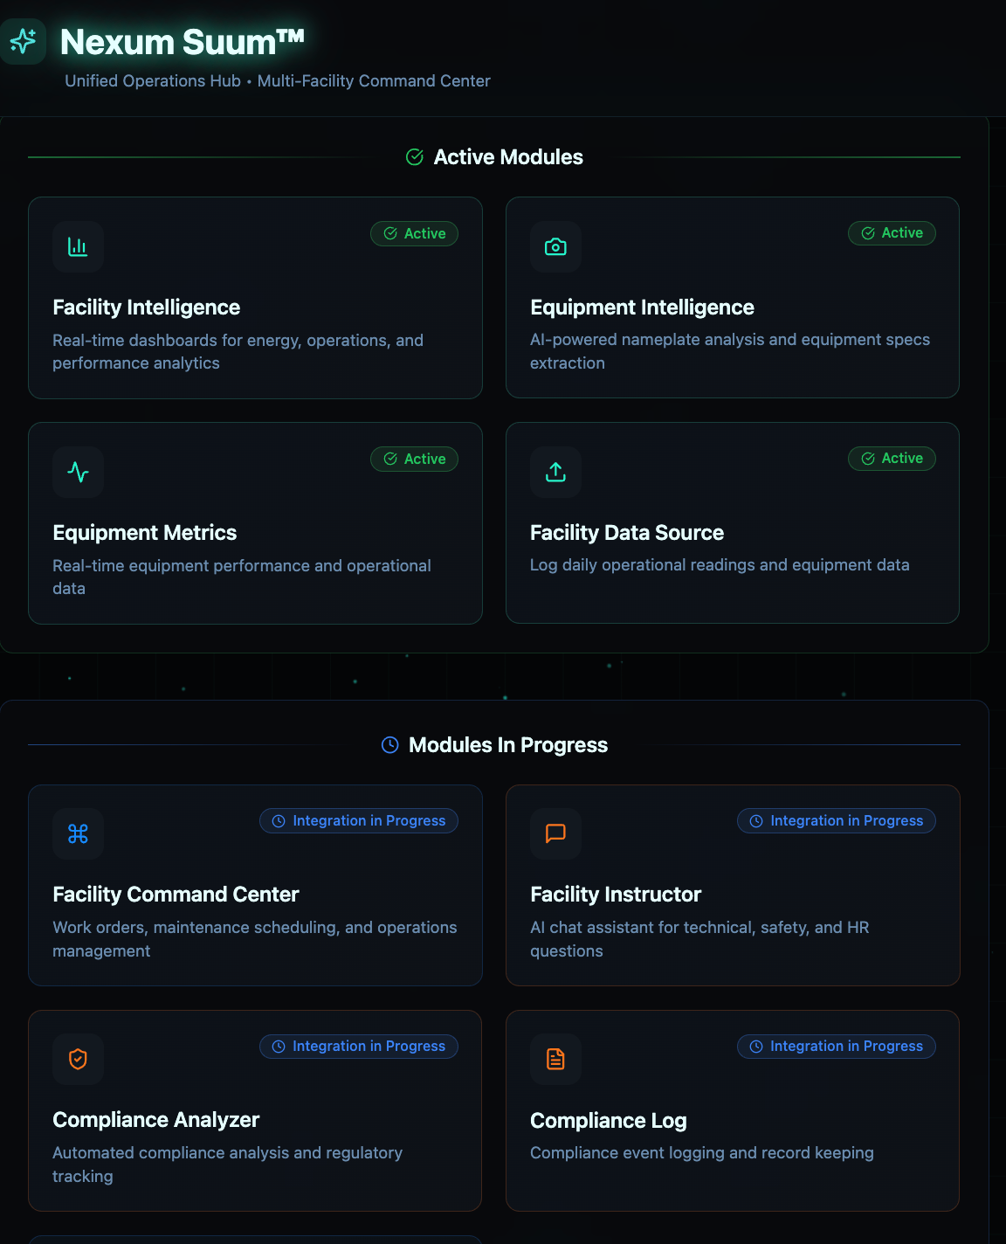Click the Equipment Metrics pulse icon
The height and width of the screenshot is (1244, 1006).
point(78,473)
